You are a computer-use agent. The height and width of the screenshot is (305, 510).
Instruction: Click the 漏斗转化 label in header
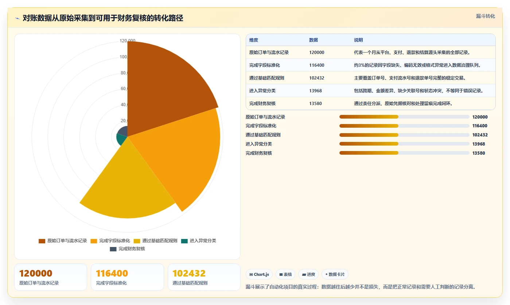[485, 16]
